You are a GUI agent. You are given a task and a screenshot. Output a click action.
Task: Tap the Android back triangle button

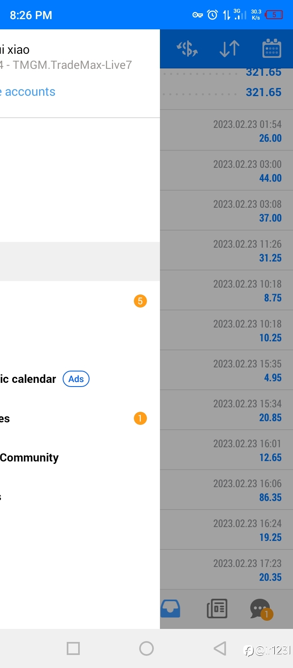[x=220, y=648]
